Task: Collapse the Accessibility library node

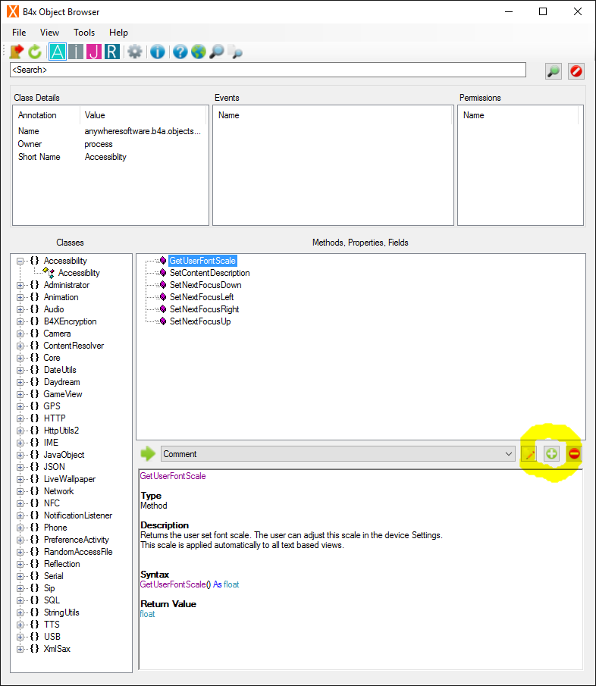Action: pos(20,261)
